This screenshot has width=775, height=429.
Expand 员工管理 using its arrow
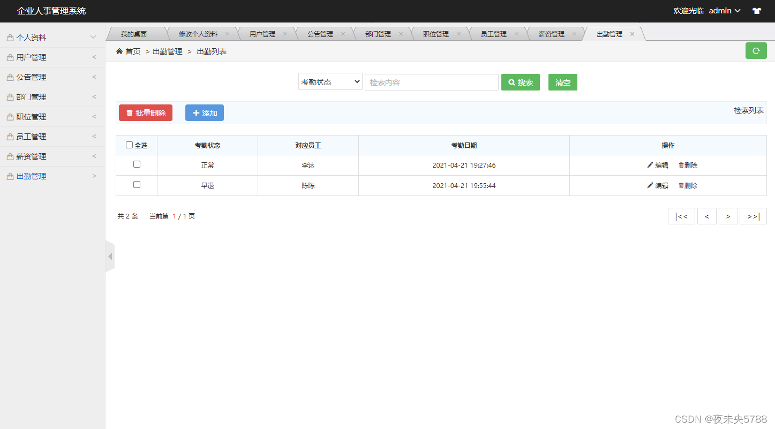(x=94, y=137)
